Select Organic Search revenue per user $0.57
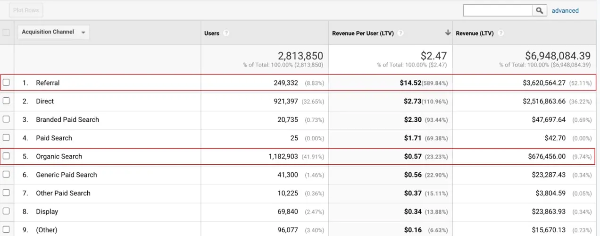This screenshot has height=236, width=600. click(x=413, y=156)
